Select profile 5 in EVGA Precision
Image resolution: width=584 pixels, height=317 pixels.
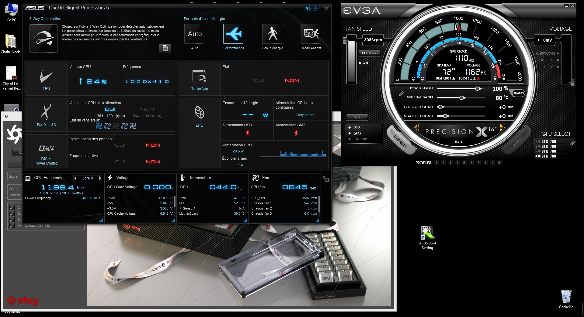click(x=464, y=163)
